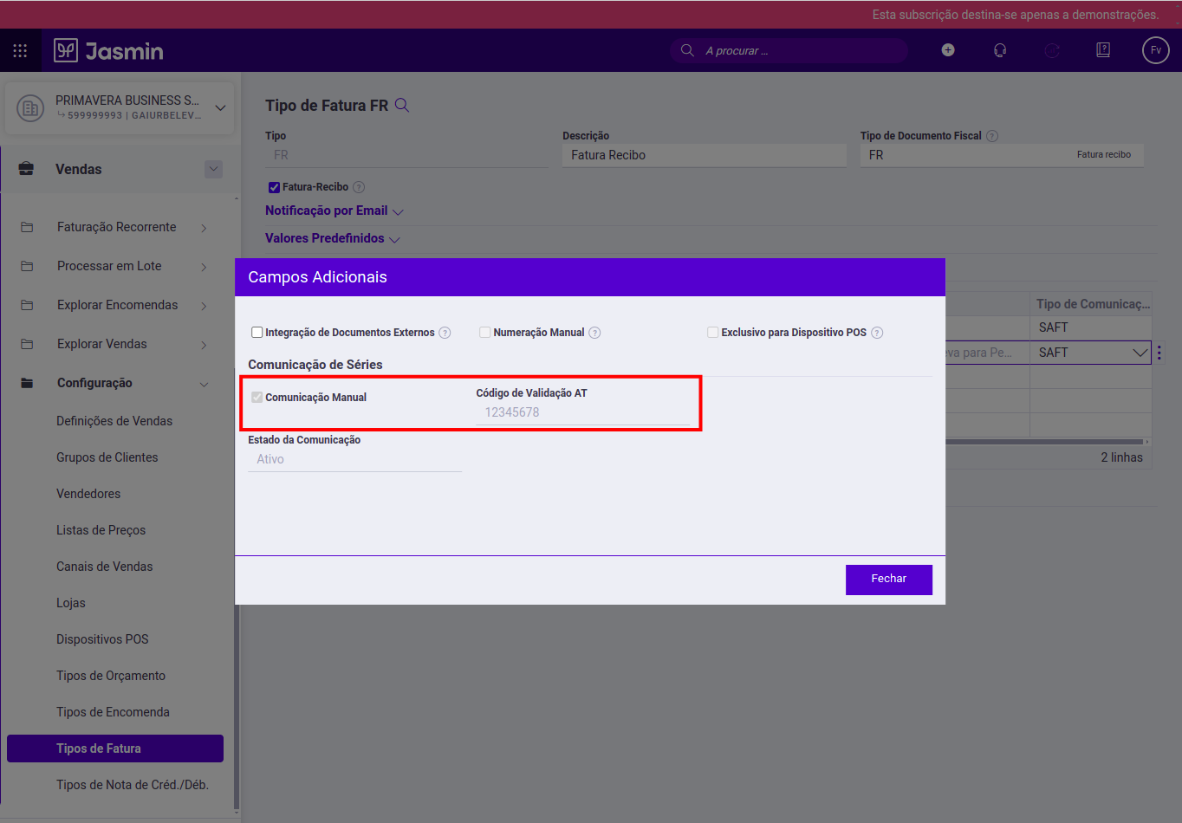Open the three-dot menu on the SAFT row
1182x823 pixels.
coord(1158,352)
